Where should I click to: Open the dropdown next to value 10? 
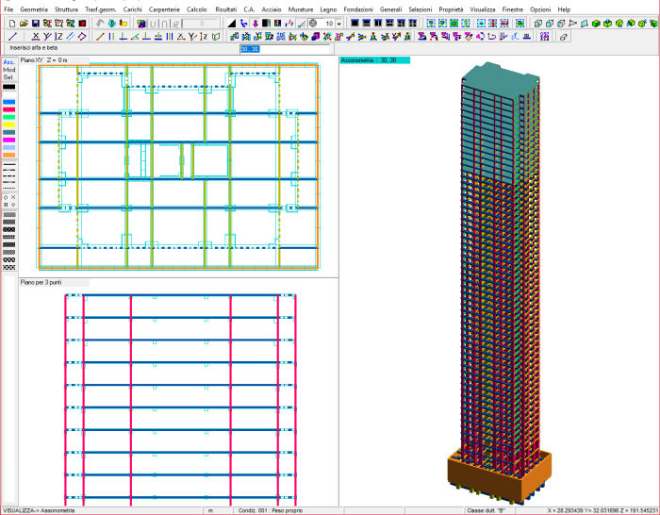coord(339,23)
